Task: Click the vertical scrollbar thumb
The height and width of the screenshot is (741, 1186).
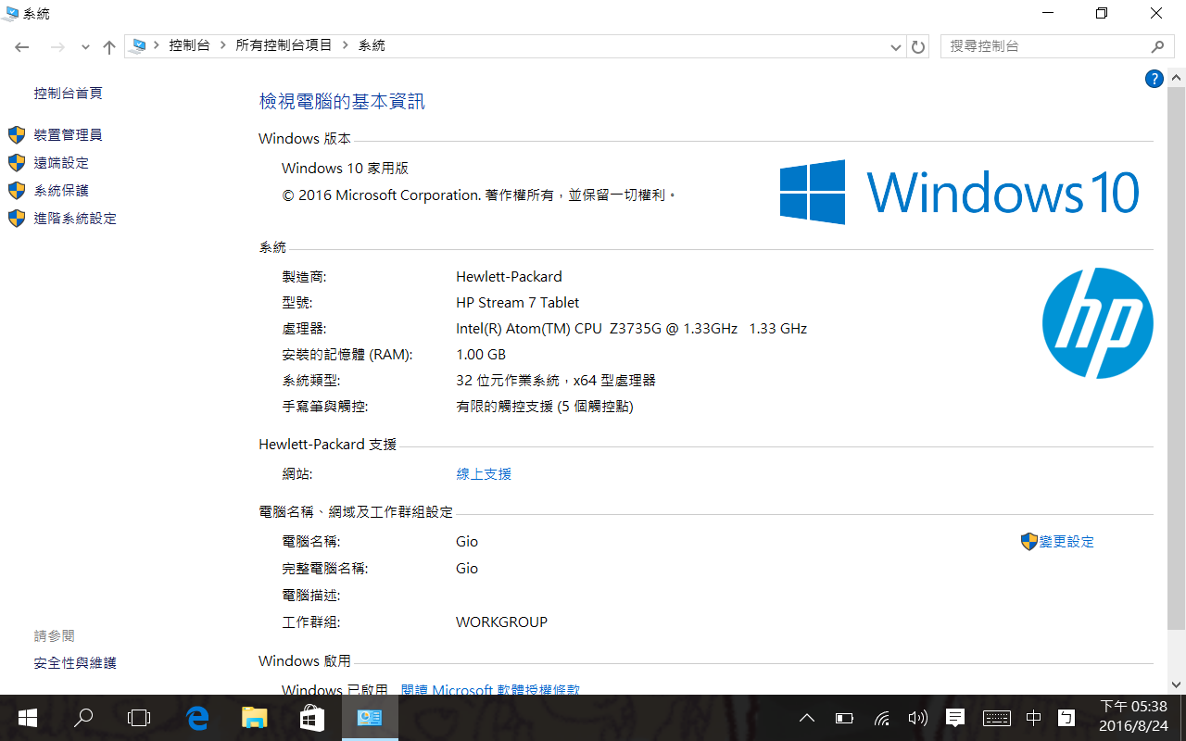Action: tap(1176, 357)
